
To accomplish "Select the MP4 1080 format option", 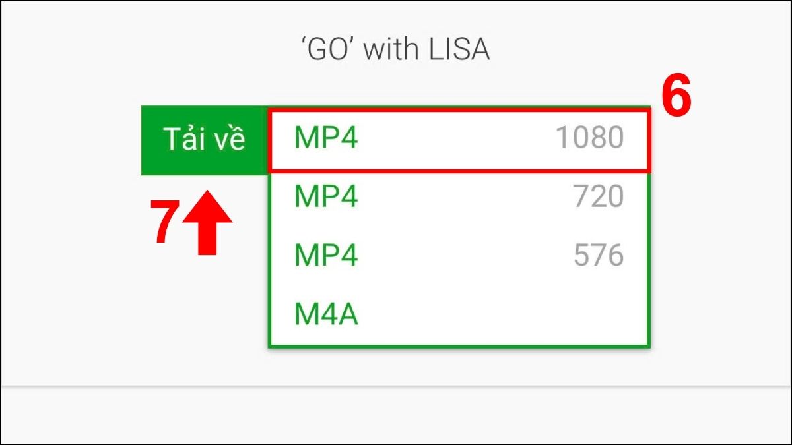I will 459,139.
